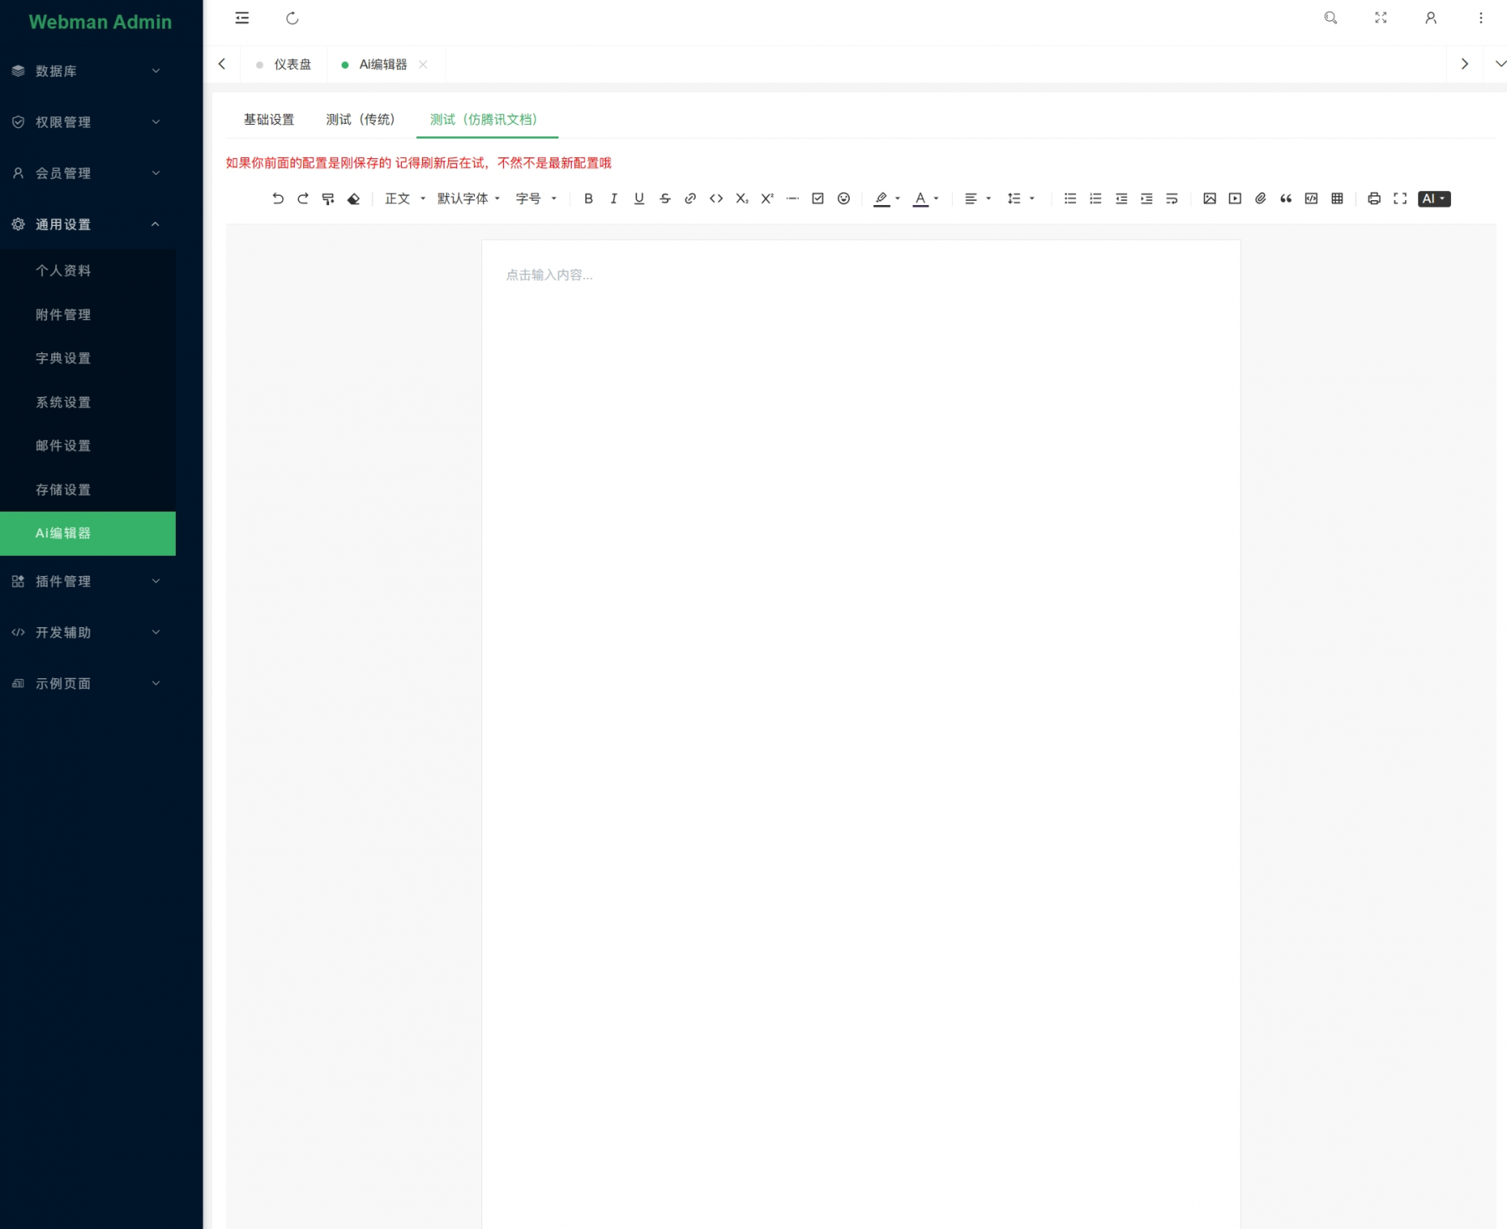Increase the paragraph indent

pos(1146,198)
